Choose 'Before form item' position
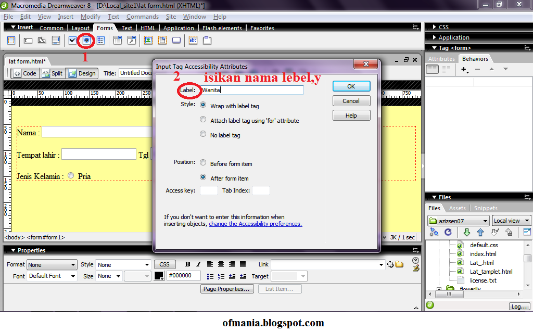Screen dimensions: 533x332 coord(203,162)
